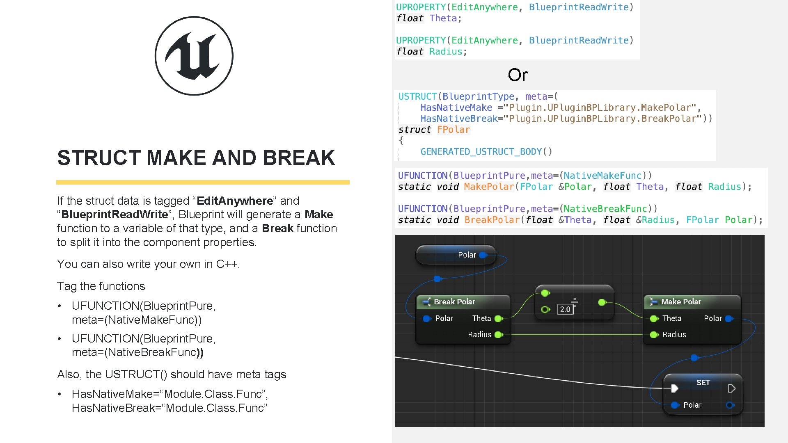Select the Make Polar node header
This screenshot has width=788, height=443.
[x=681, y=301]
